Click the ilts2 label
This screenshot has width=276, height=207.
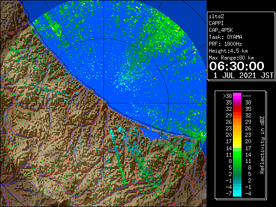point(216,16)
